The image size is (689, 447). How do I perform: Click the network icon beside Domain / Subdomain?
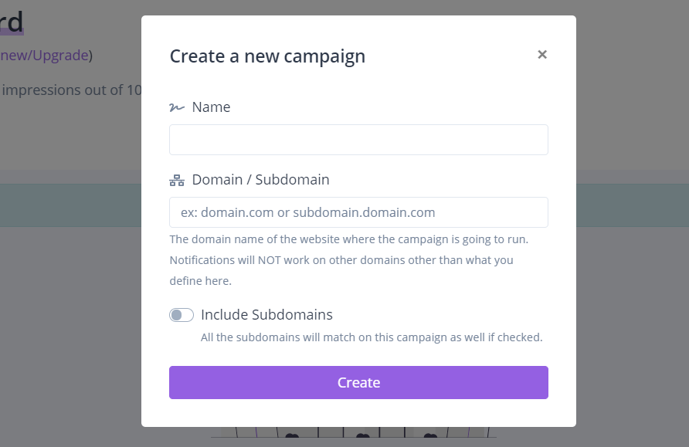[177, 180]
